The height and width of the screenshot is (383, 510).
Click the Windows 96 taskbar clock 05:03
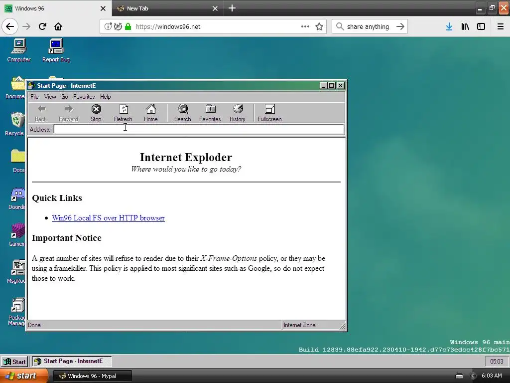497,362
